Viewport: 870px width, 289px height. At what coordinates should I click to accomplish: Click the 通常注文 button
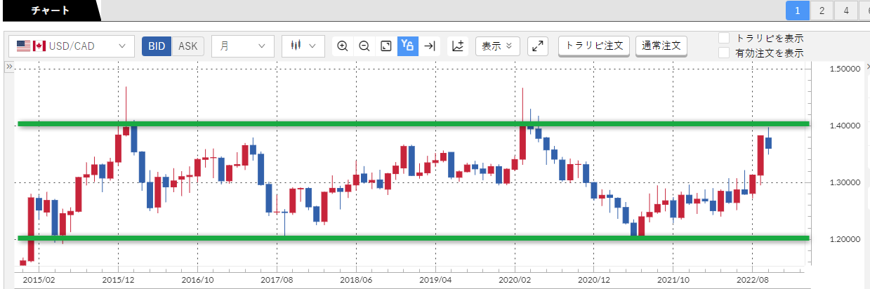(661, 46)
